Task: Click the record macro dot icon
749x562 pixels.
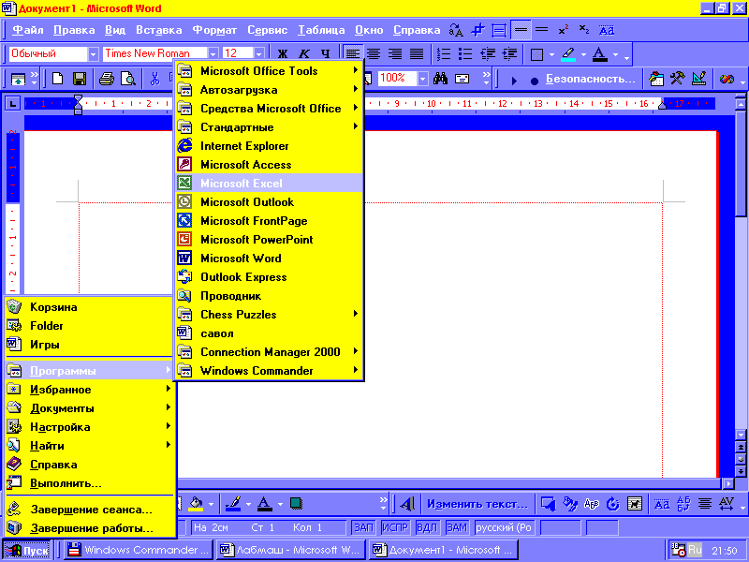Action: click(x=535, y=81)
